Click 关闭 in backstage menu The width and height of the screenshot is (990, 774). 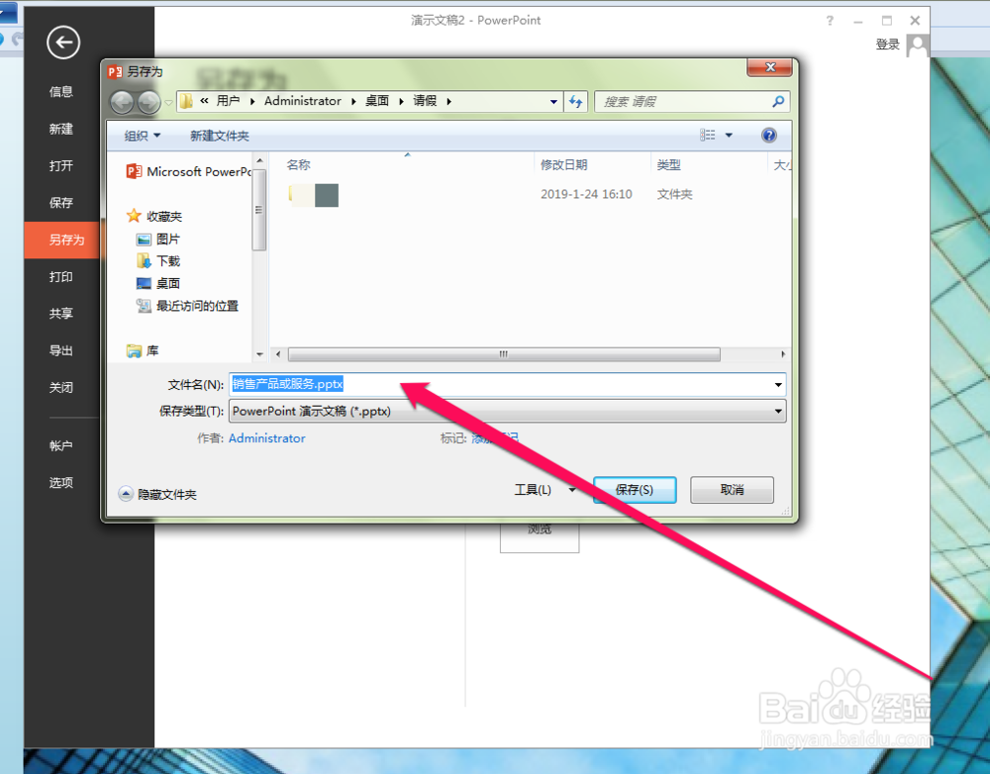pyautogui.click(x=61, y=388)
